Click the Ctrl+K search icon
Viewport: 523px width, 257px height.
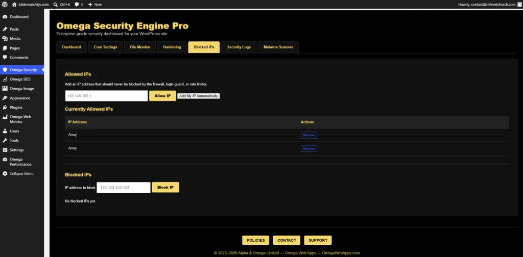point(56,4)
